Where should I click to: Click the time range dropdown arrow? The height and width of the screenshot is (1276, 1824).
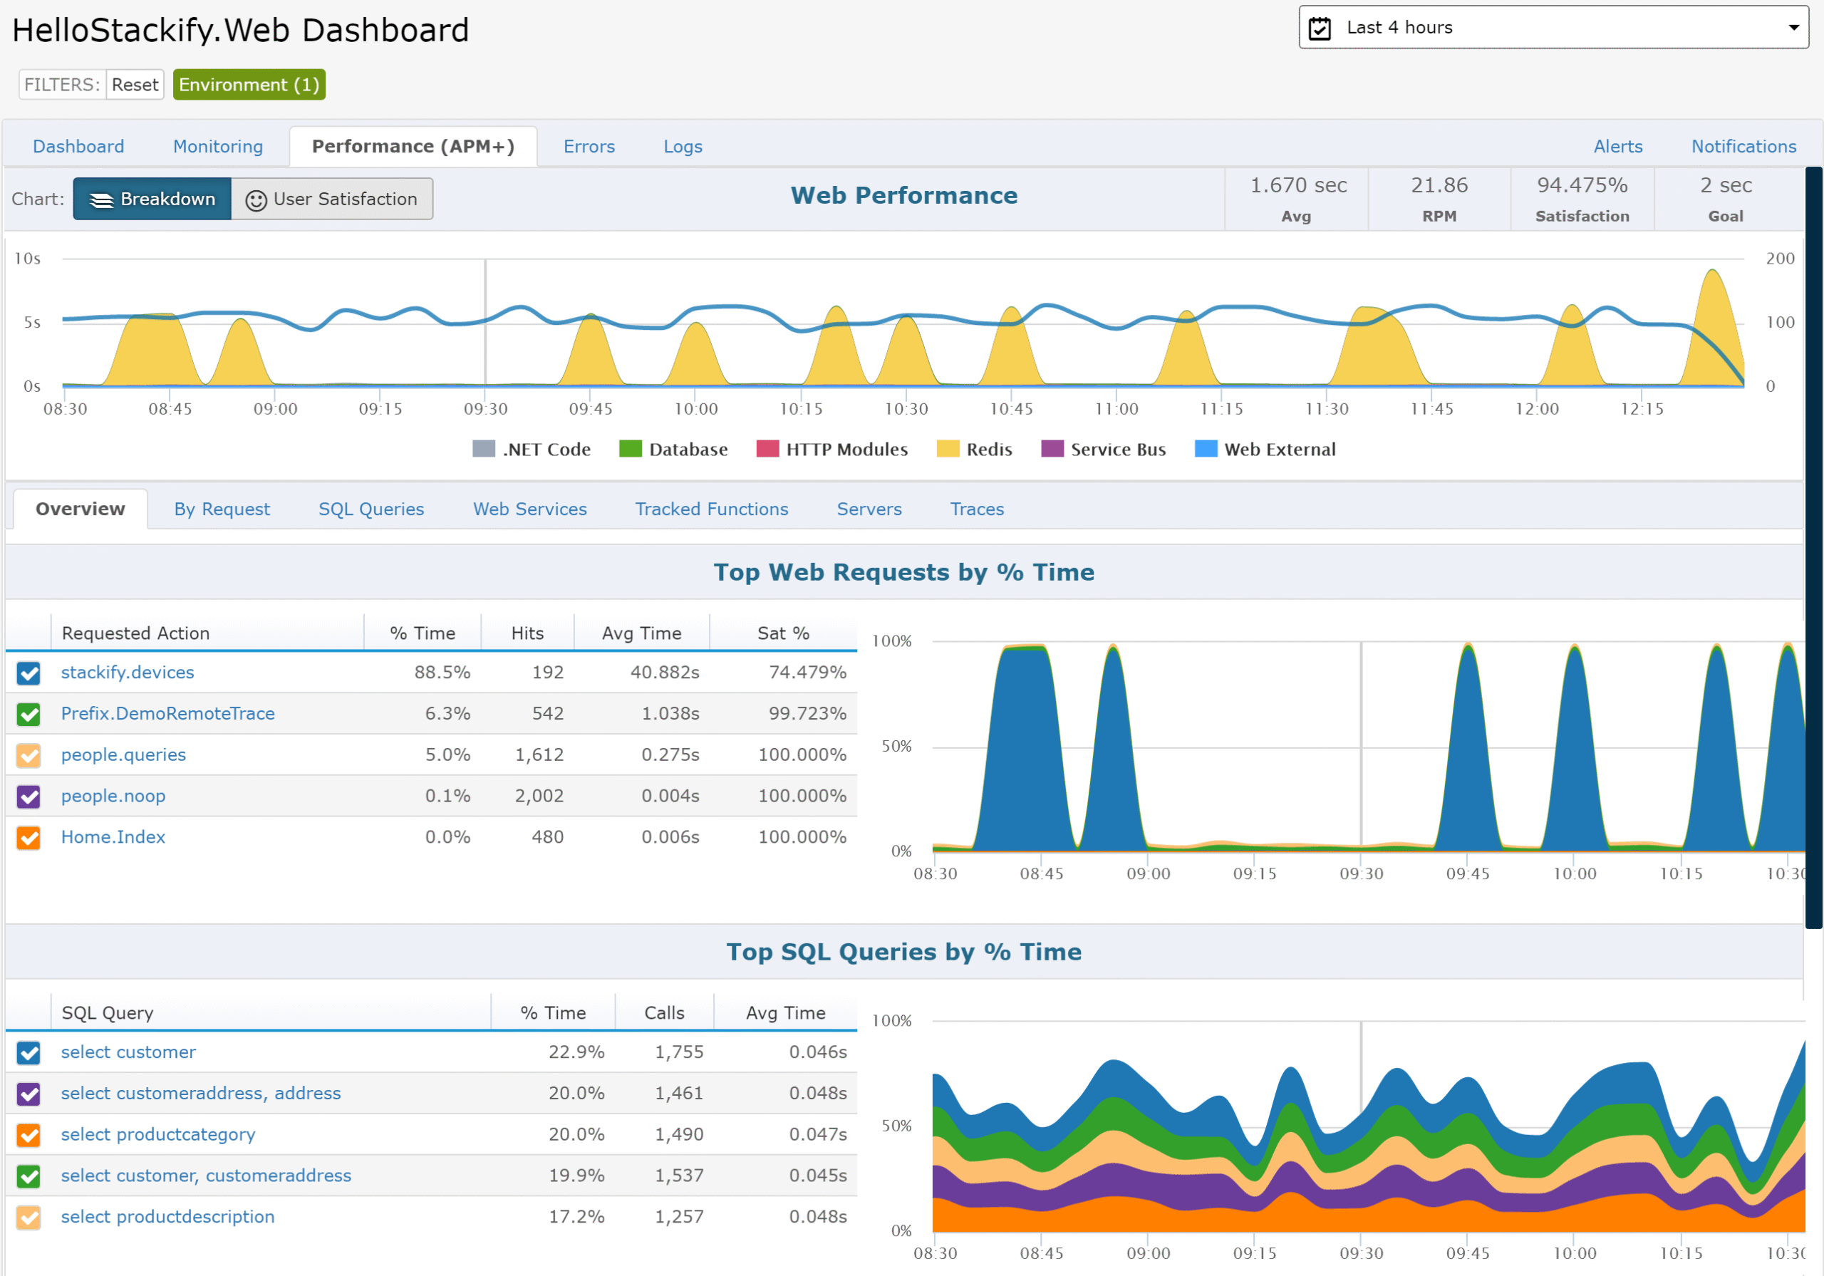[x=1793, y=28]
